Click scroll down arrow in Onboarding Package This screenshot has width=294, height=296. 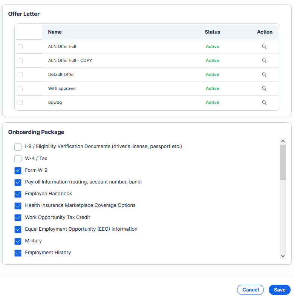283,256
